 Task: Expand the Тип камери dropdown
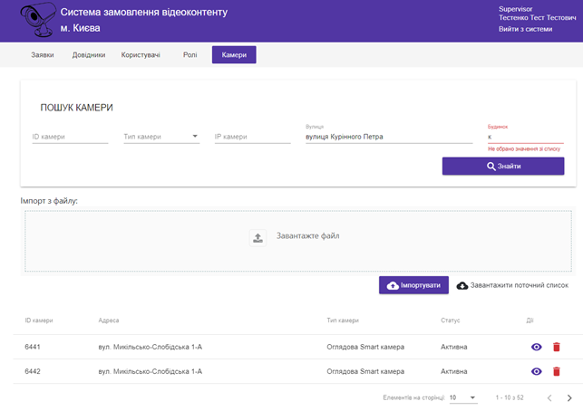pos(160,138)
